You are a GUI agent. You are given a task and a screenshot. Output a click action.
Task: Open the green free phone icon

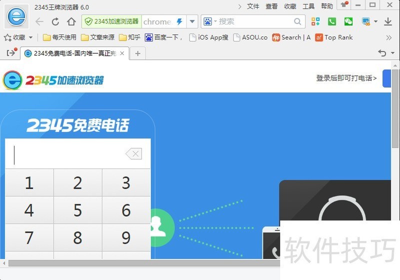pyautogui.click(x=332, y=22)
